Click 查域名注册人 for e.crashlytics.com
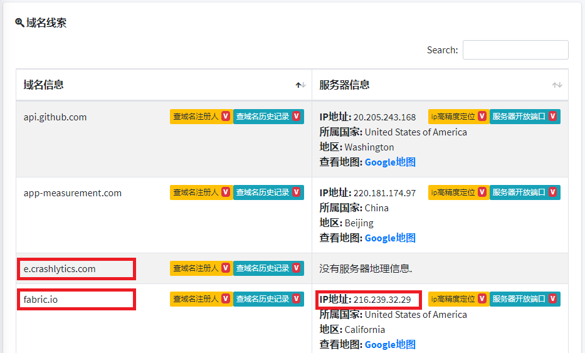Viewport: 585px width, 353px height. coord(201,268)
